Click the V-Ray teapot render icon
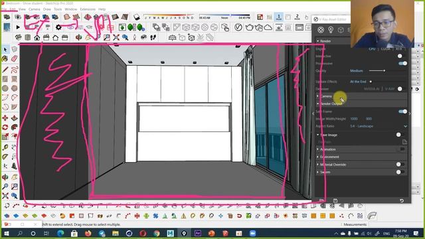The width and height of the screenshot is (425, 239). tap(249, 27)
